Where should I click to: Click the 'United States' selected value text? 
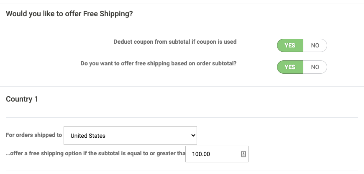pos(88,136)
